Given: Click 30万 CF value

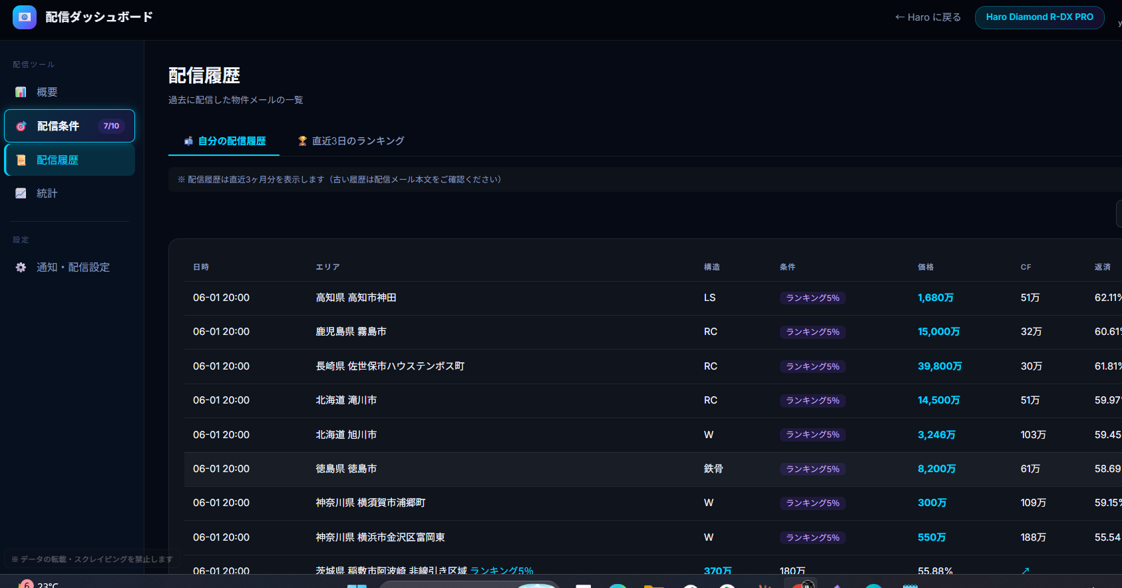Looking at the screenshot, I should (1031, 366).
